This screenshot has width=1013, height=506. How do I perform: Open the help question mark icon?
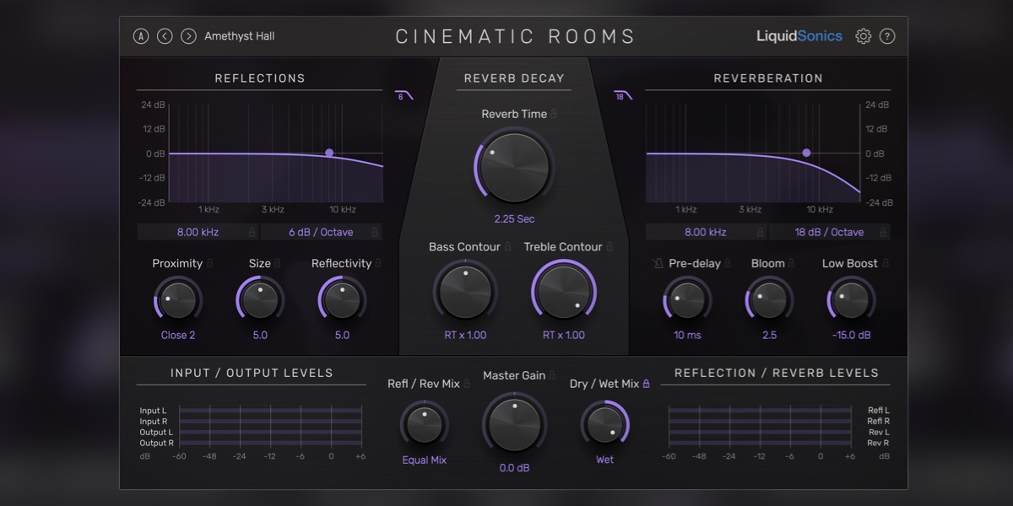[887, 36]
